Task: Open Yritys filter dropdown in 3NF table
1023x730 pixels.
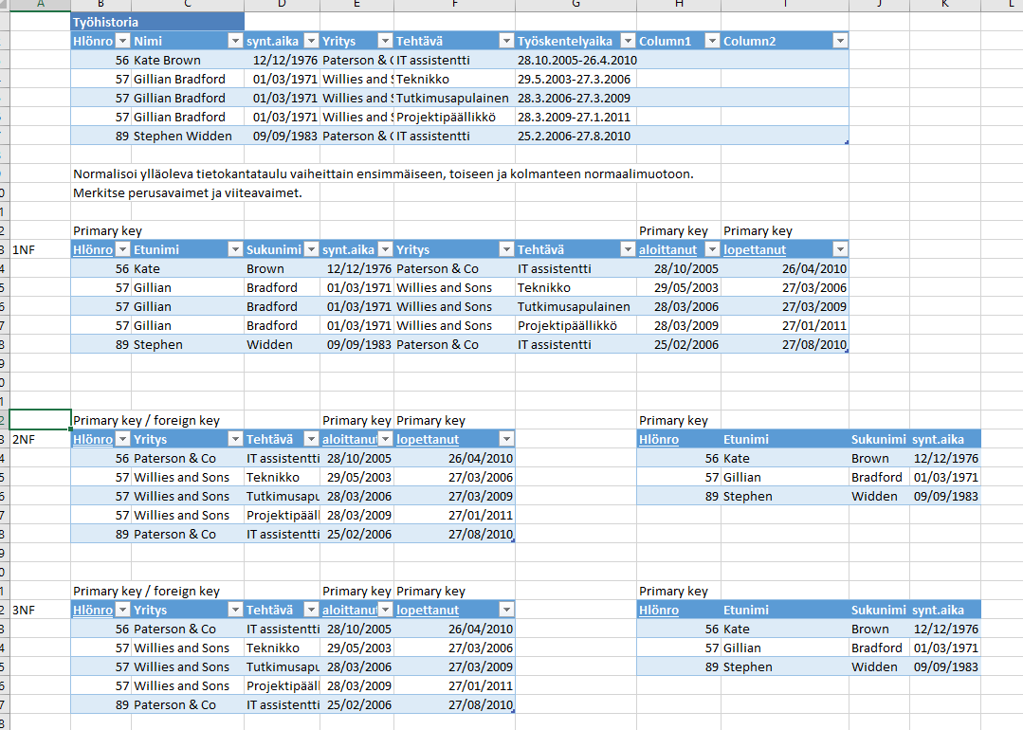Action: click(234, 610)
